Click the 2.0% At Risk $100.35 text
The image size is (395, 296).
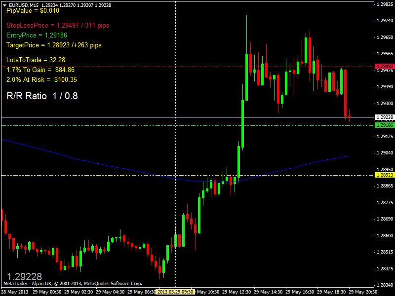tap(41, 80)
